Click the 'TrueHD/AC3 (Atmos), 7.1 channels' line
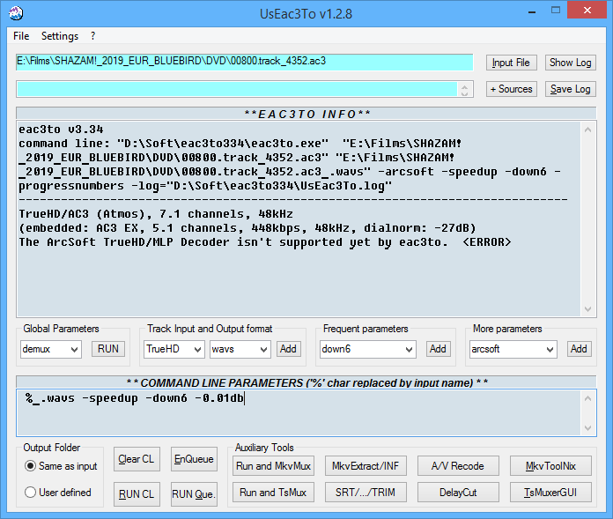The width and height of the screenshot is (613, 519). coord(156,214)
